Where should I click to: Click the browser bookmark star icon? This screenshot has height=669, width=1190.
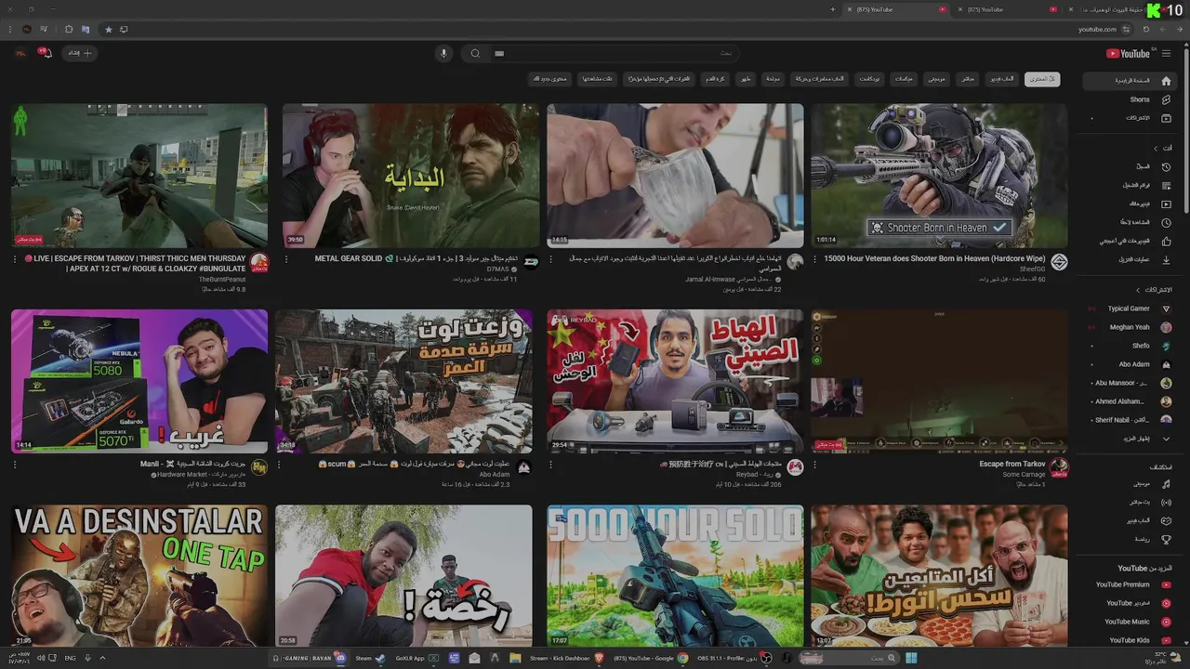click(108, 29)
